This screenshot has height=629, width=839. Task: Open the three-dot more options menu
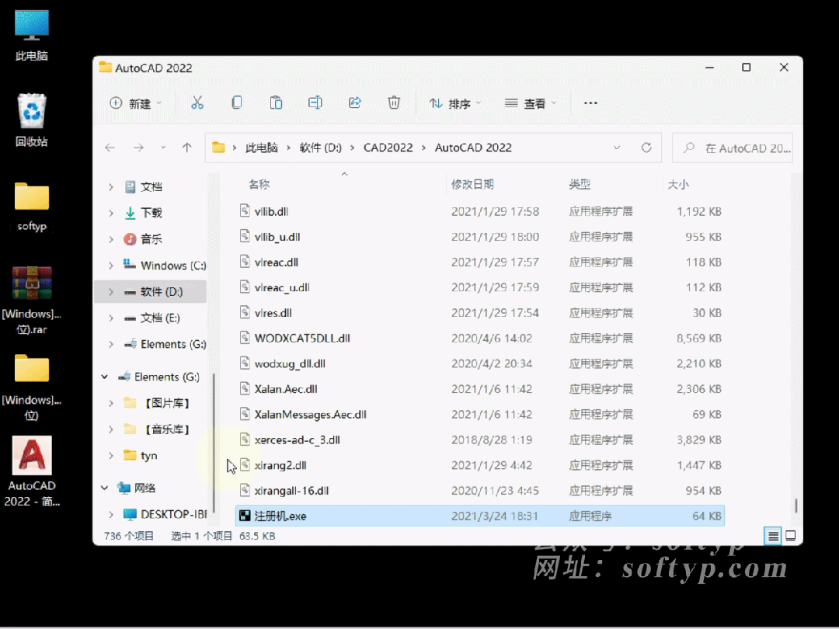590,103
